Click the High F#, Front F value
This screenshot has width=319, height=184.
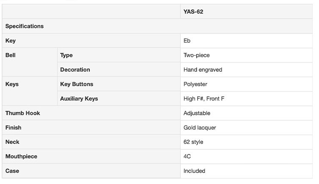coord(204,98)
